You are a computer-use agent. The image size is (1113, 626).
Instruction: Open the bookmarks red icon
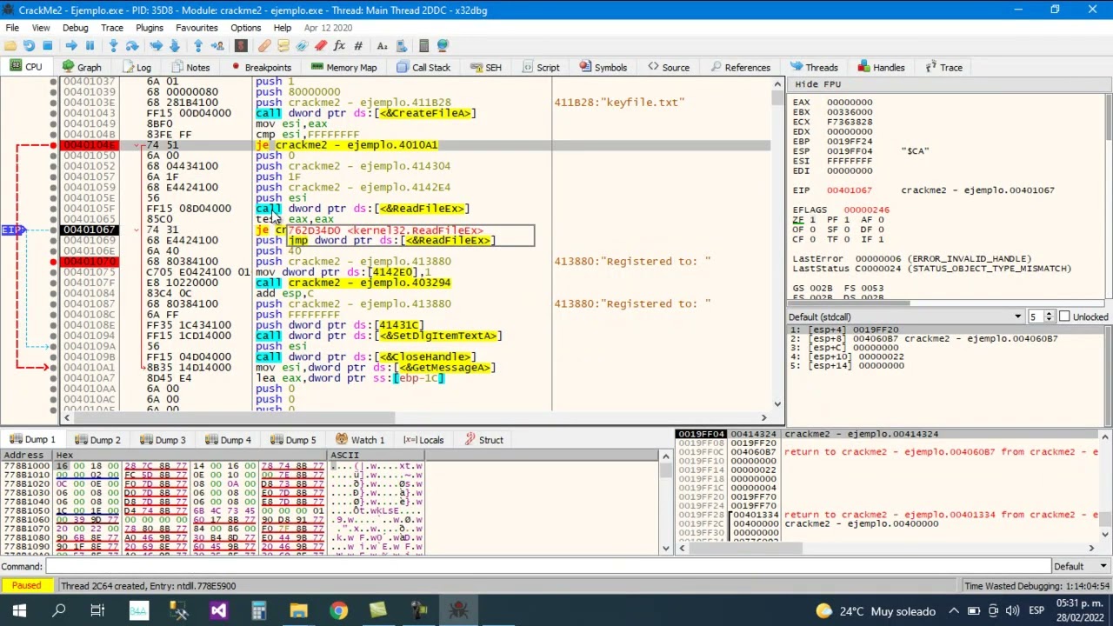(321, 45)
